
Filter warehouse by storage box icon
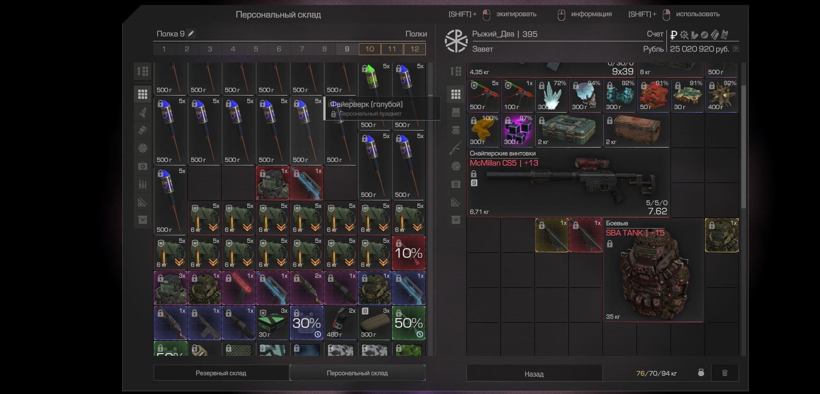(x=143, y=220)
